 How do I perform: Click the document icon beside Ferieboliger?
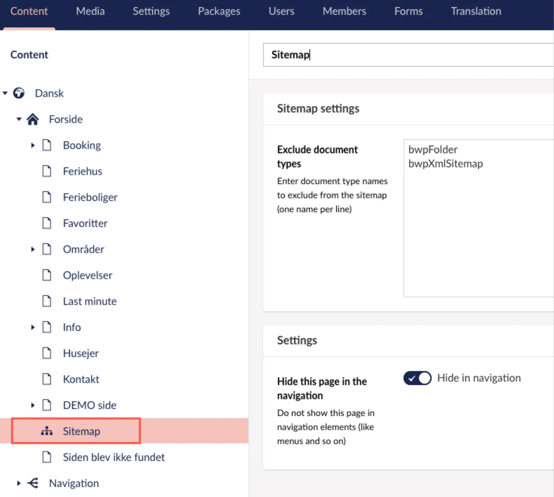click(x=47, y=197)
